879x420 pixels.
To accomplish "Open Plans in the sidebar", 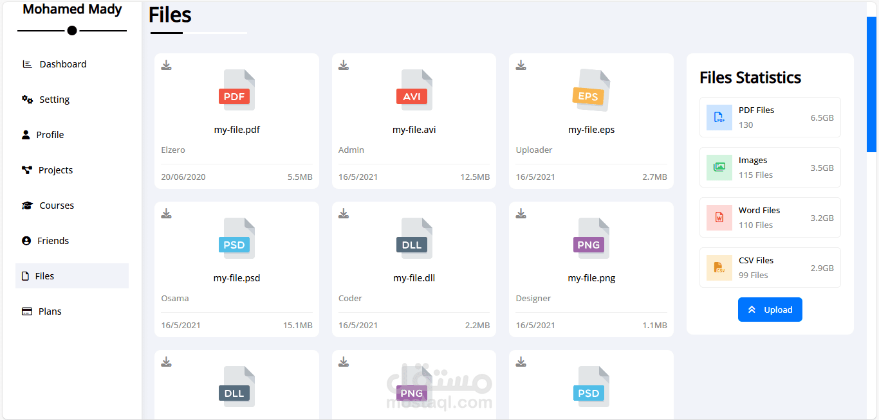I will click(72, 311).
